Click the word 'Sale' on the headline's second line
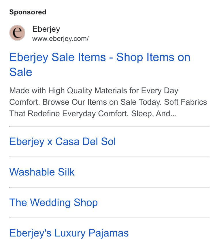 click(21, 72)
